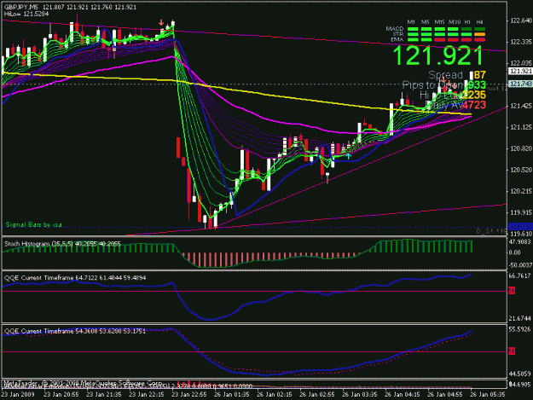Click the red EMA signal bar under H1
Image resolution: width=533 pixels, height=400 pixels.
466,40
